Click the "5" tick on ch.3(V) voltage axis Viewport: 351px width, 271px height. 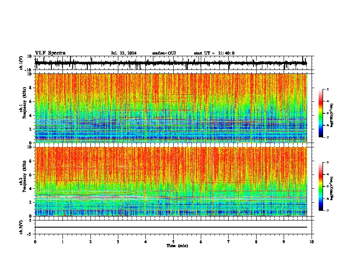(x=31, y=221)
